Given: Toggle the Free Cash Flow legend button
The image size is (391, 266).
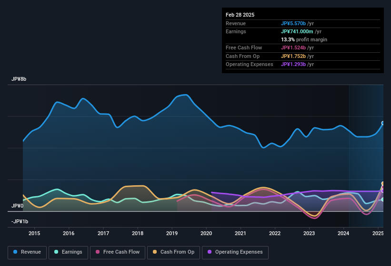Looking at the screenshot, I should (118, 252).
